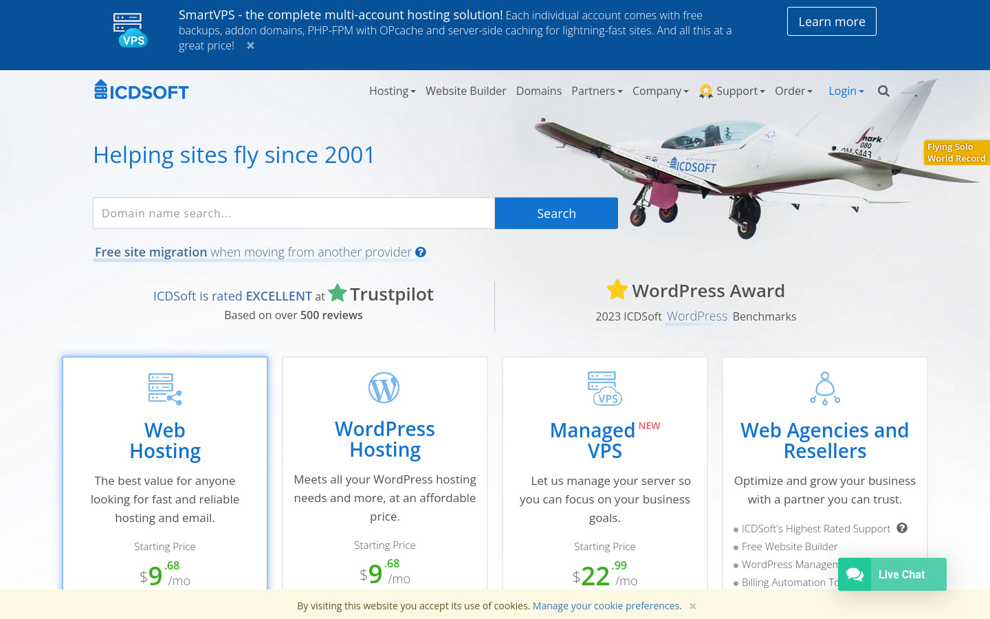
Task: Click the Web Hosting $9.68 price
Action: tap(165, 574)
